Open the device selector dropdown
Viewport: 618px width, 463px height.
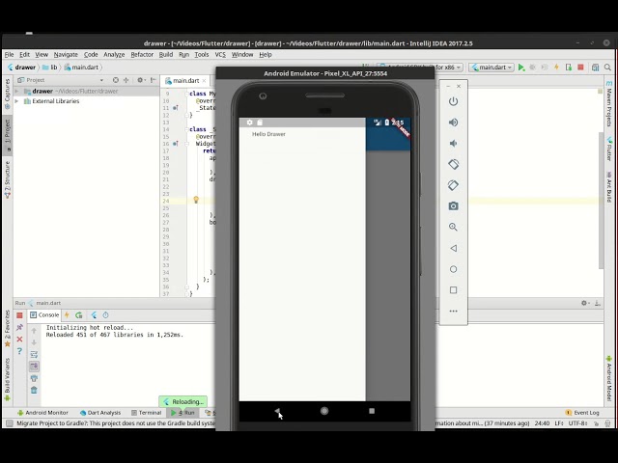tap(420, 68)
